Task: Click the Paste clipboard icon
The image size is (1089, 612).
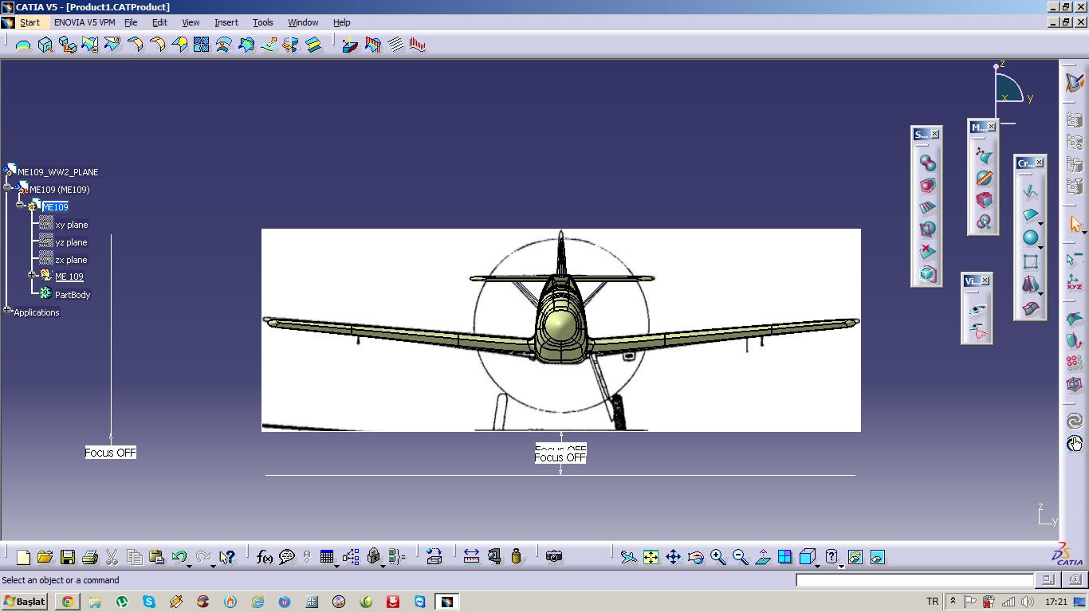Action: point(156,557)
